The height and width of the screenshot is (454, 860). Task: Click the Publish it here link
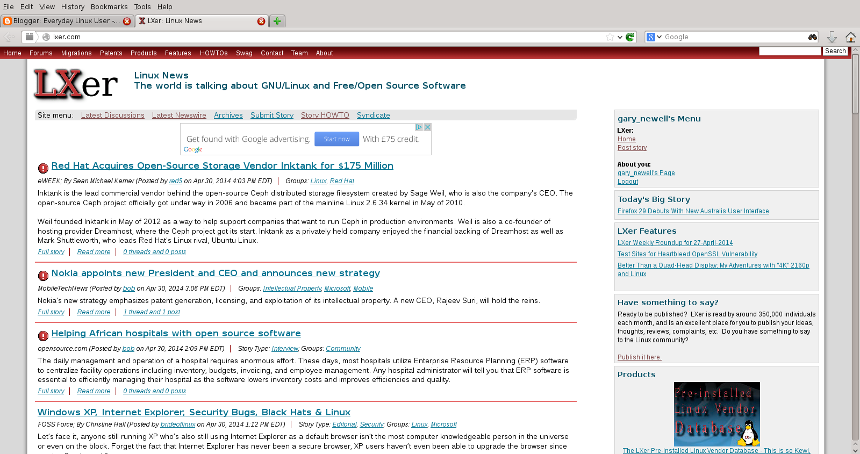[640, 357]
